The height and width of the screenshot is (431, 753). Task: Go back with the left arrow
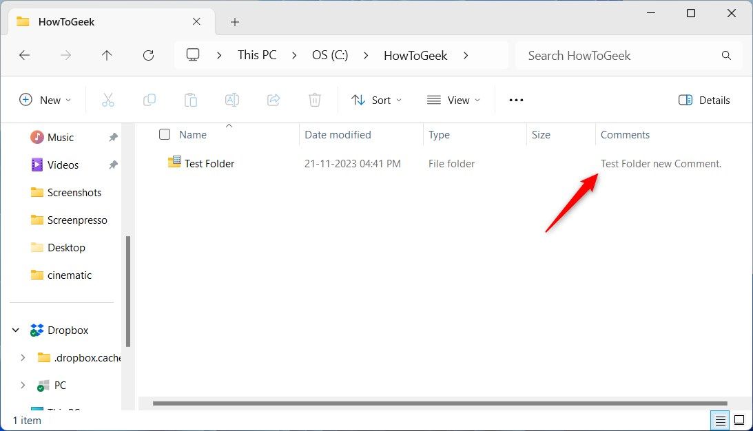coord(24,55)
